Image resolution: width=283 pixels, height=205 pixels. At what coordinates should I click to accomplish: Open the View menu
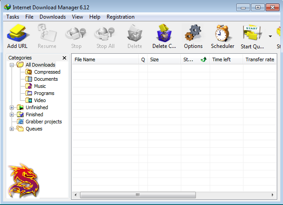[x=77, y=17]
